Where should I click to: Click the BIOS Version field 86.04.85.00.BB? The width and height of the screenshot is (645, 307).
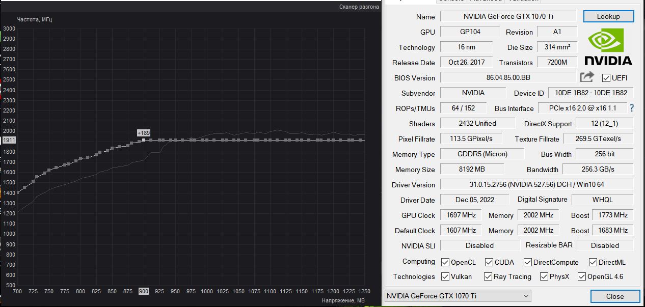pos(508,77)
